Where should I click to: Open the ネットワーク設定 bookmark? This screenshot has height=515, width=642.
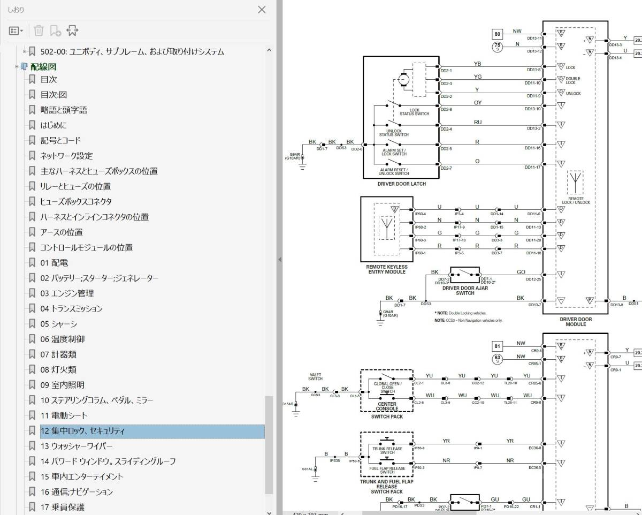[x=66, y=156]
